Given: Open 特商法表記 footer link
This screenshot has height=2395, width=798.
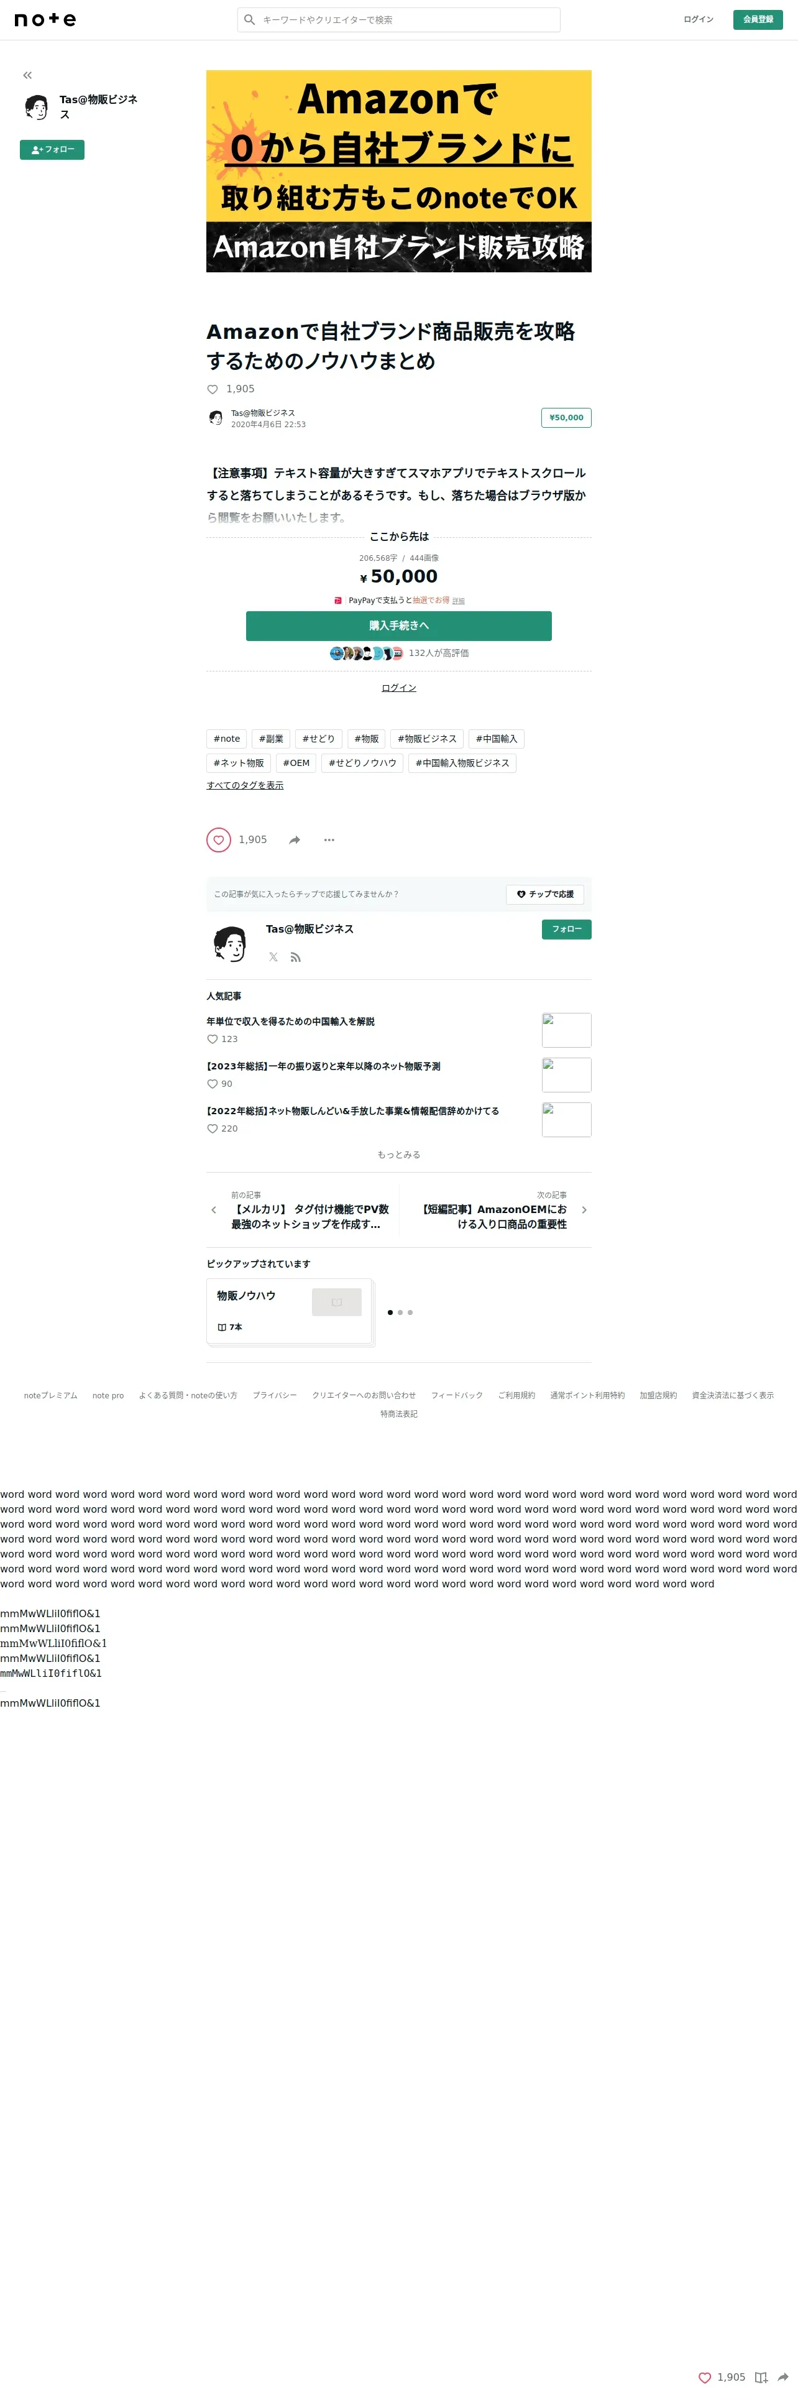Looking at the screenshot, I should pos(398,1414).
